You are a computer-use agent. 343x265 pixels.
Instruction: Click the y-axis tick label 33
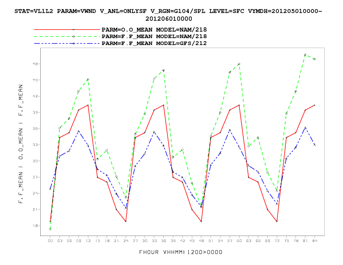(x=35, y=145)
